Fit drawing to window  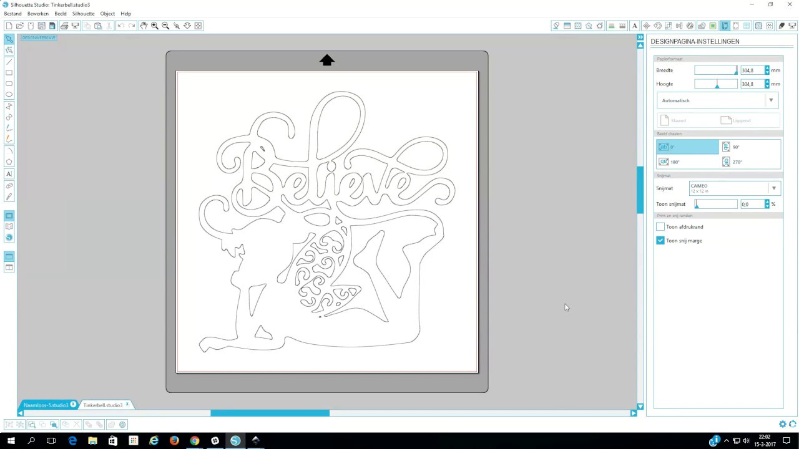coord(198,26)
